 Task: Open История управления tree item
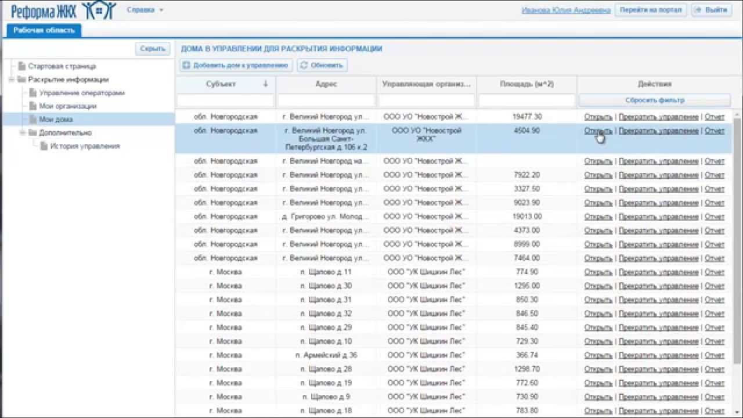[x=85, y=146]
